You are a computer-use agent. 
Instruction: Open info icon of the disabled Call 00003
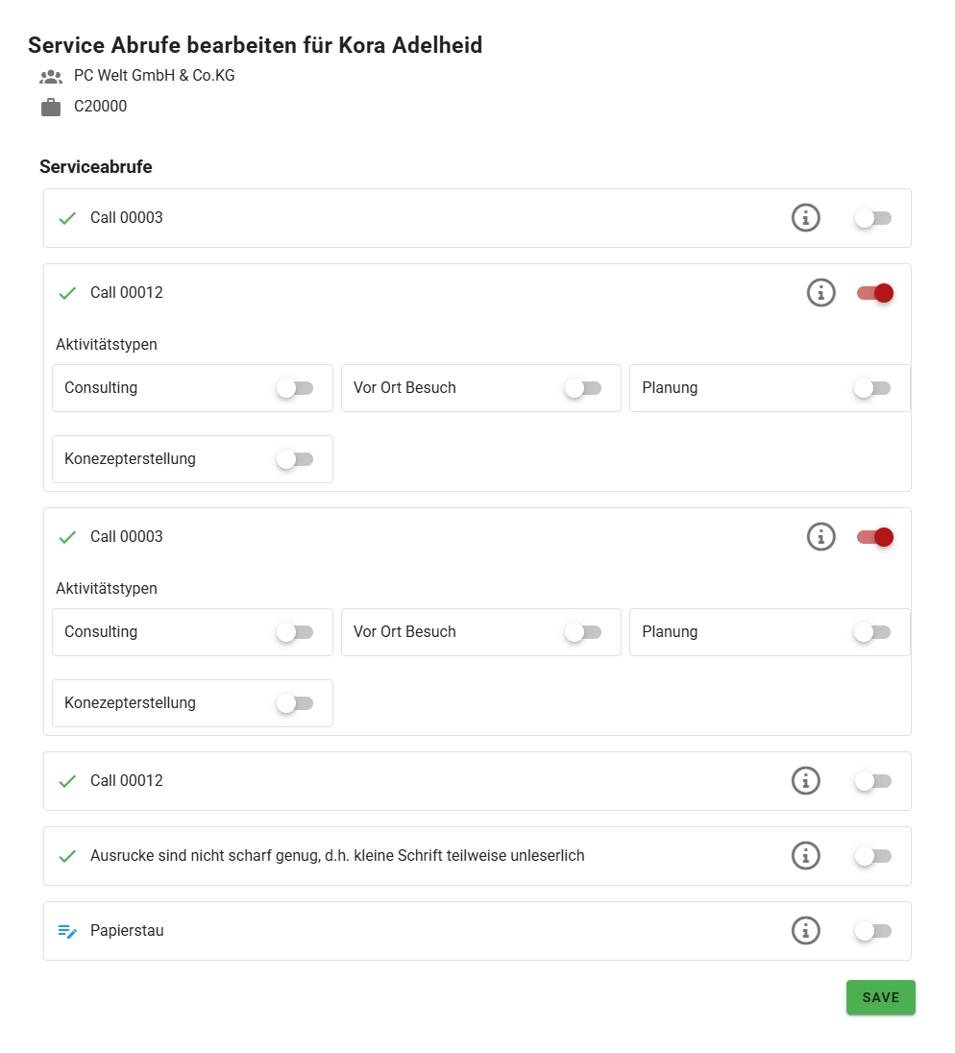(x=805, y=218)
